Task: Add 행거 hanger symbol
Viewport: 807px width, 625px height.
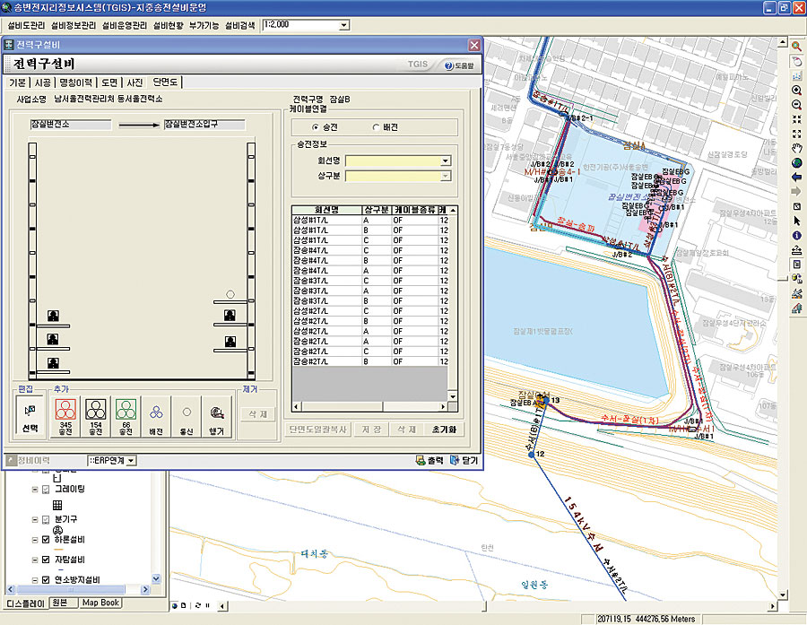Action: 217,417
